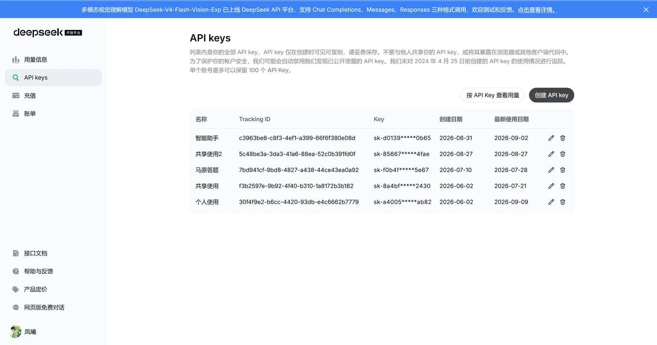This screenshot has width=657, height=345.
Task: Click key sk-f0b4f*****5e67
Action: (401, 170)
